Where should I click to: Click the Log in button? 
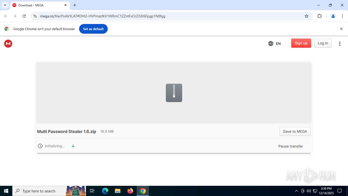(x=323, y=43)
